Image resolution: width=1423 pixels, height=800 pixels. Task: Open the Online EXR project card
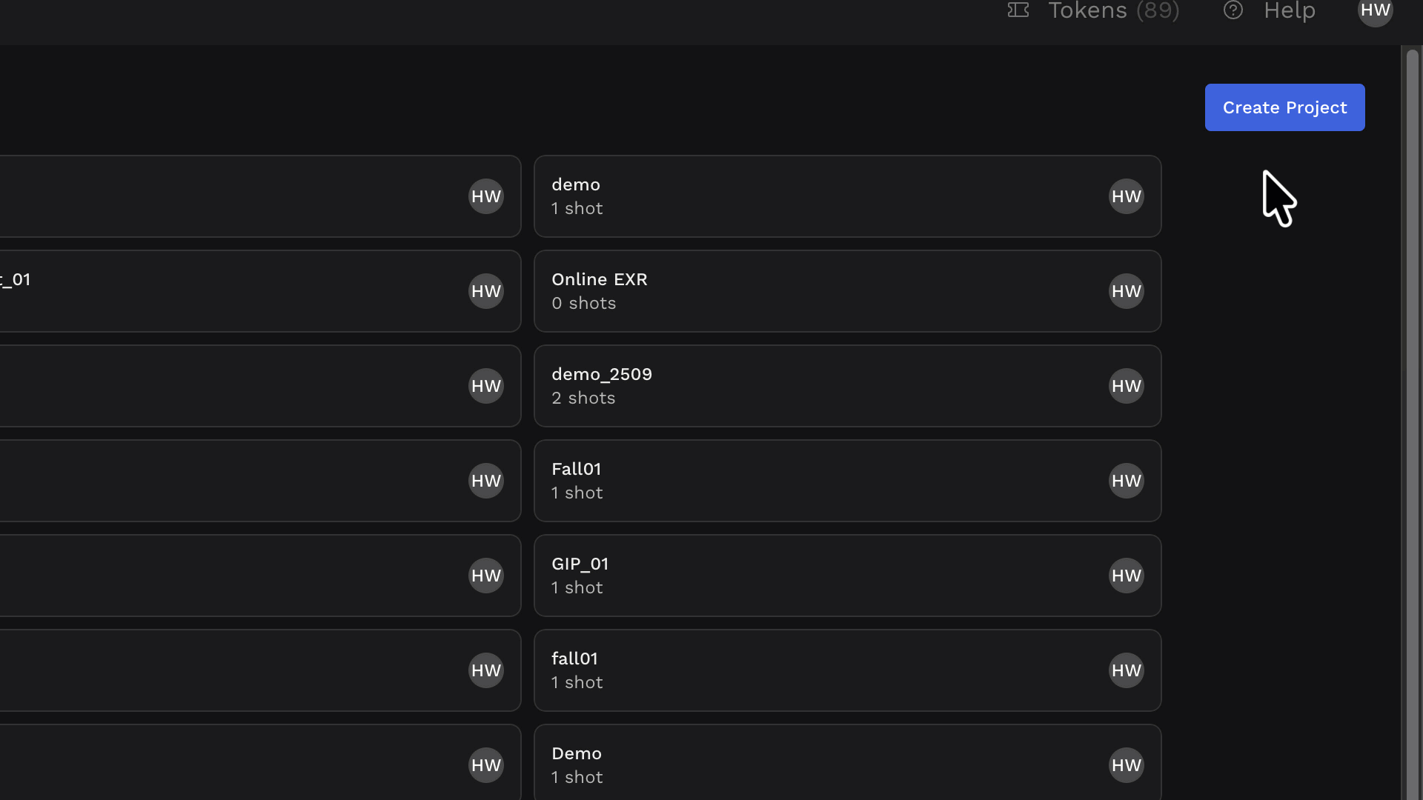pyautogui.click(x=815, y=291)
